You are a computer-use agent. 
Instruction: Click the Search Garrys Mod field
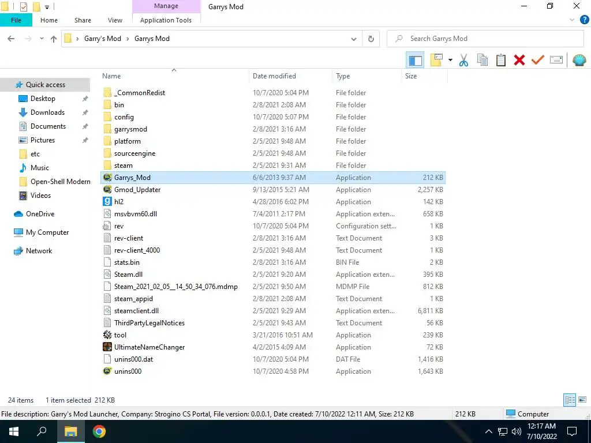tap(485, 39)
